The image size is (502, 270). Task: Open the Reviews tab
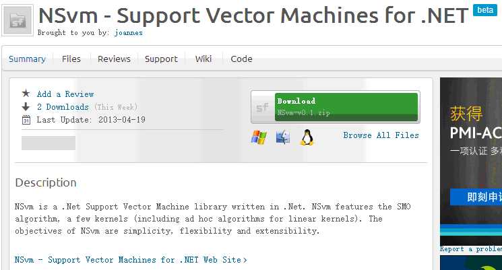[114, 59]
